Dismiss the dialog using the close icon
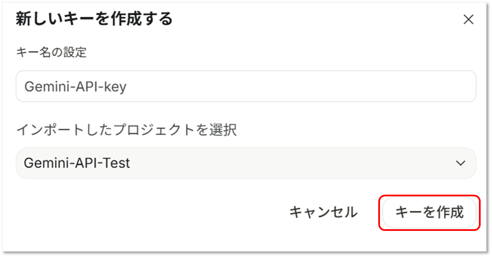 [x=468, y=19]
